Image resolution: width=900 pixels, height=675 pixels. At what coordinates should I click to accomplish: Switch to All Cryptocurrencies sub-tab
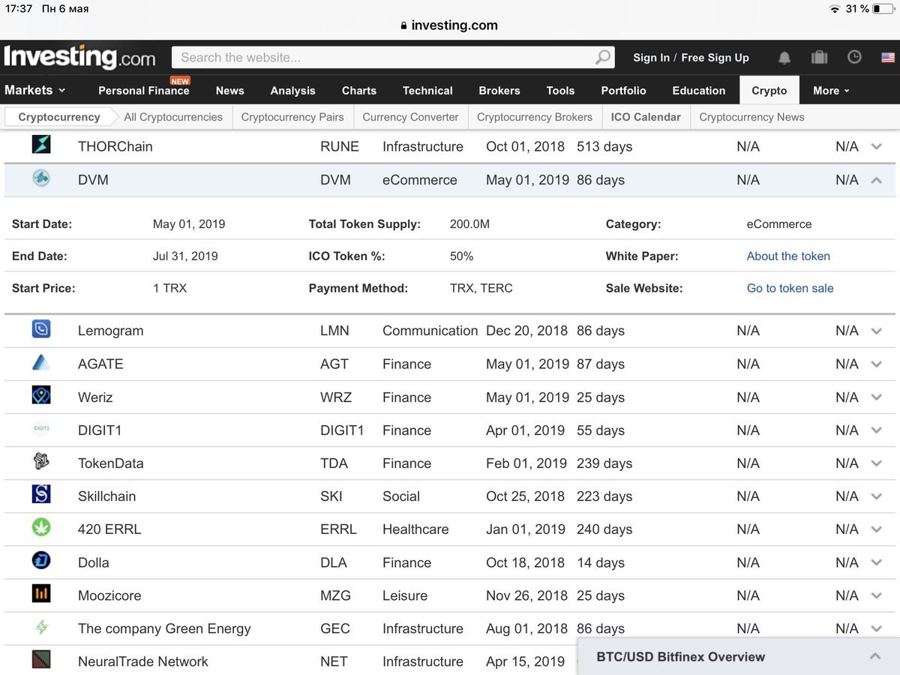click(173, 117)
